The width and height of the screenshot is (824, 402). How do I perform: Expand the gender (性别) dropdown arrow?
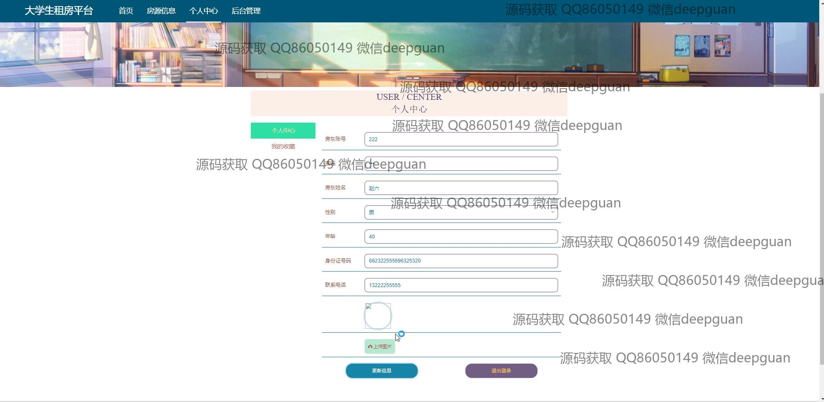(x=552, y=213)
